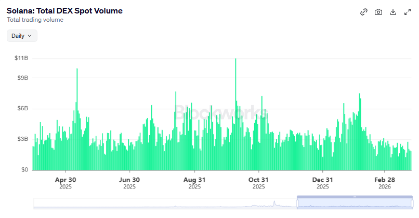Viewport: 419px width, 218px height.
Task: Open the Daily interval dropdown
Action: click(x=22, y=36)
